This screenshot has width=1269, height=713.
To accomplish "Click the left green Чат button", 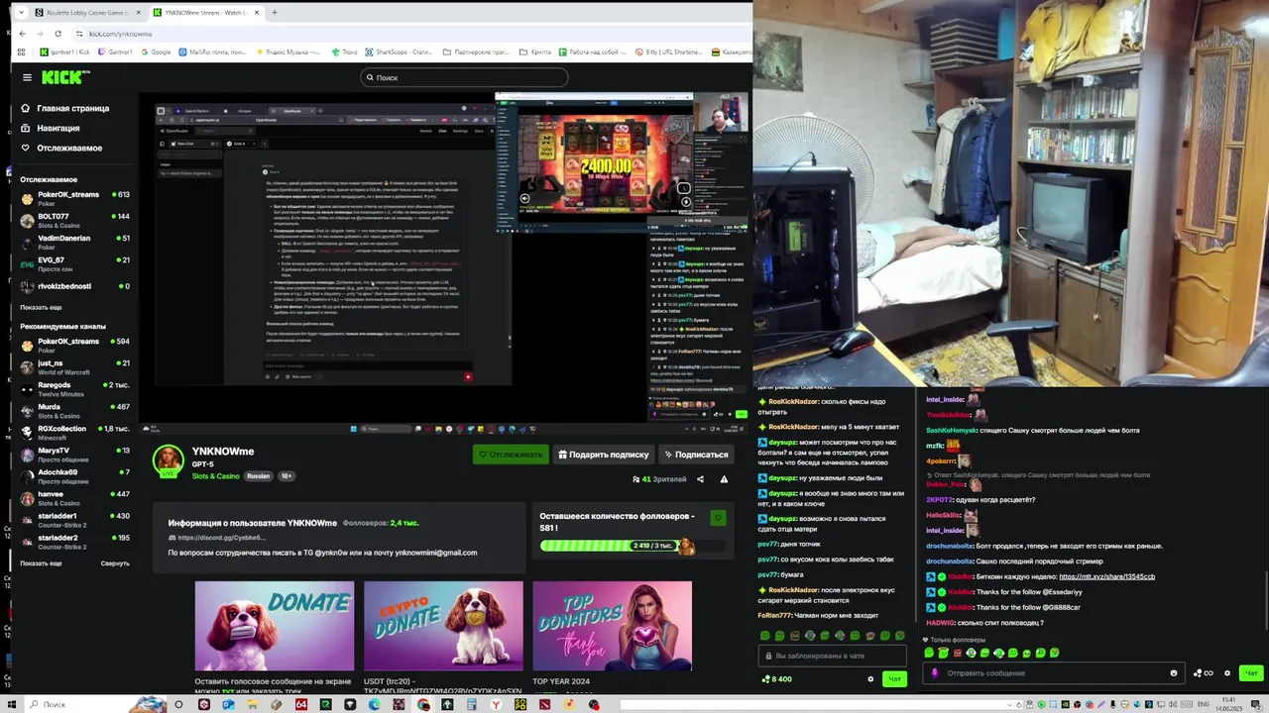I will (x=894, y=679).
